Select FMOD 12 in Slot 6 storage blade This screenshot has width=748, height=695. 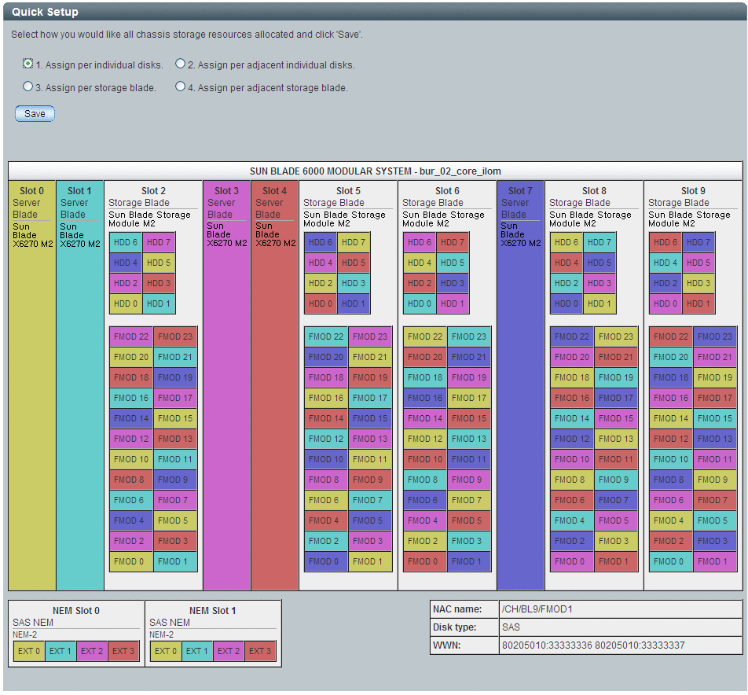[x=425, y=439]
